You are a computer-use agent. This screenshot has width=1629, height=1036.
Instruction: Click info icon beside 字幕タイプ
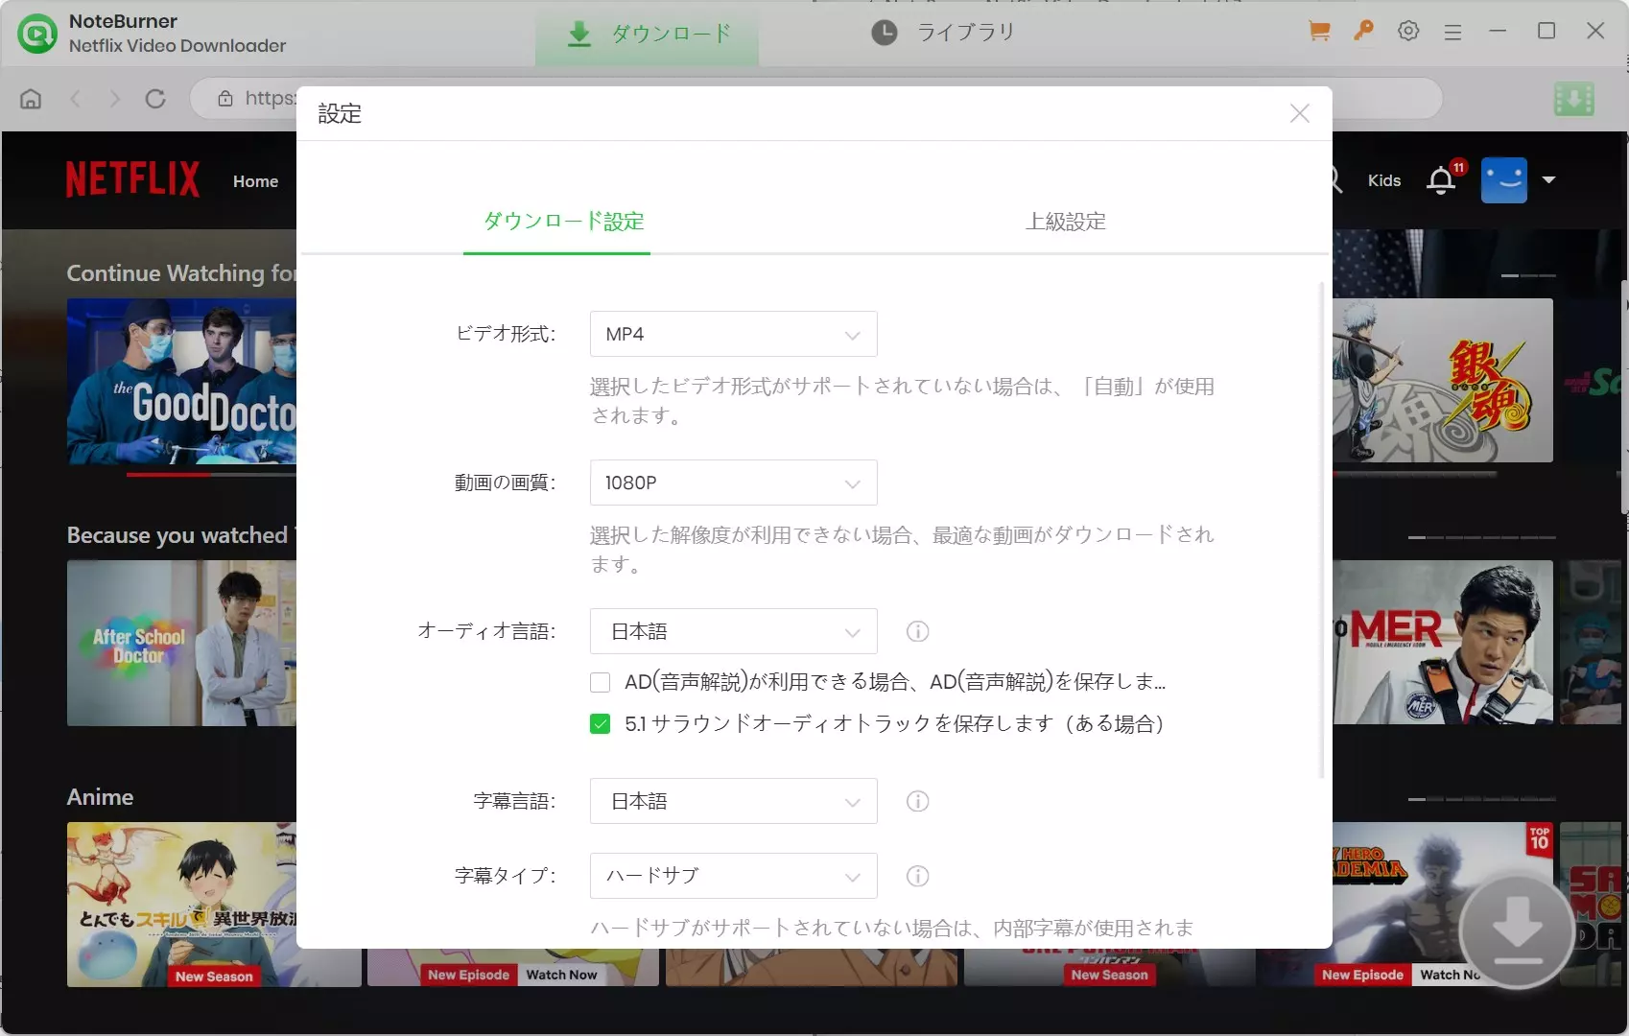[x=917, y=876]
